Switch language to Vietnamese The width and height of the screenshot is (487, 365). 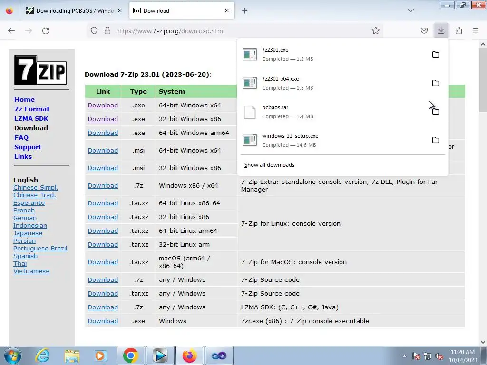[x=31, y=271]
